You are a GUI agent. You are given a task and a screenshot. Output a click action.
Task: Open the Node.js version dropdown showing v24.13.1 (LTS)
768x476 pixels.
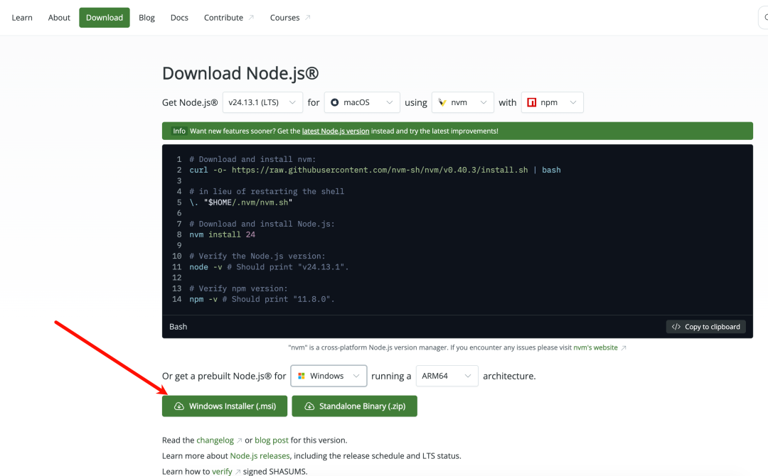[x=262, y=102]
